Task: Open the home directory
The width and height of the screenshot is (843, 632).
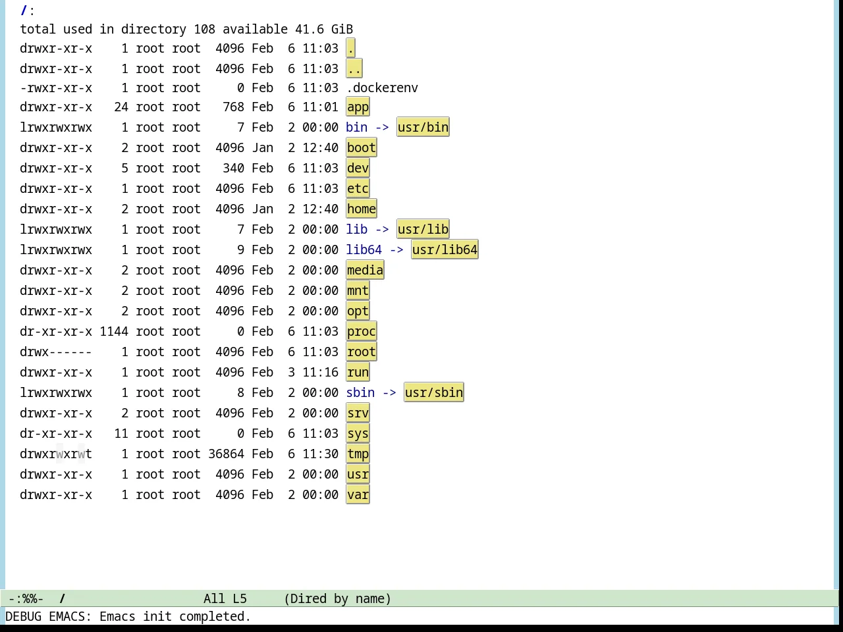Action: [361, 209]
